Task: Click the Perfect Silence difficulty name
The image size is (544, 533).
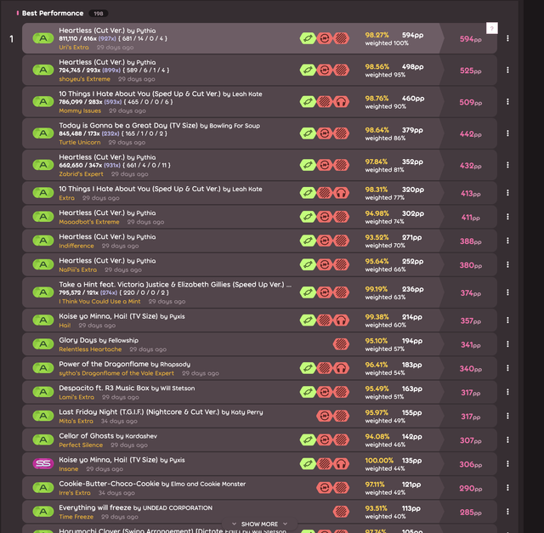Action: tap(81, 445)
